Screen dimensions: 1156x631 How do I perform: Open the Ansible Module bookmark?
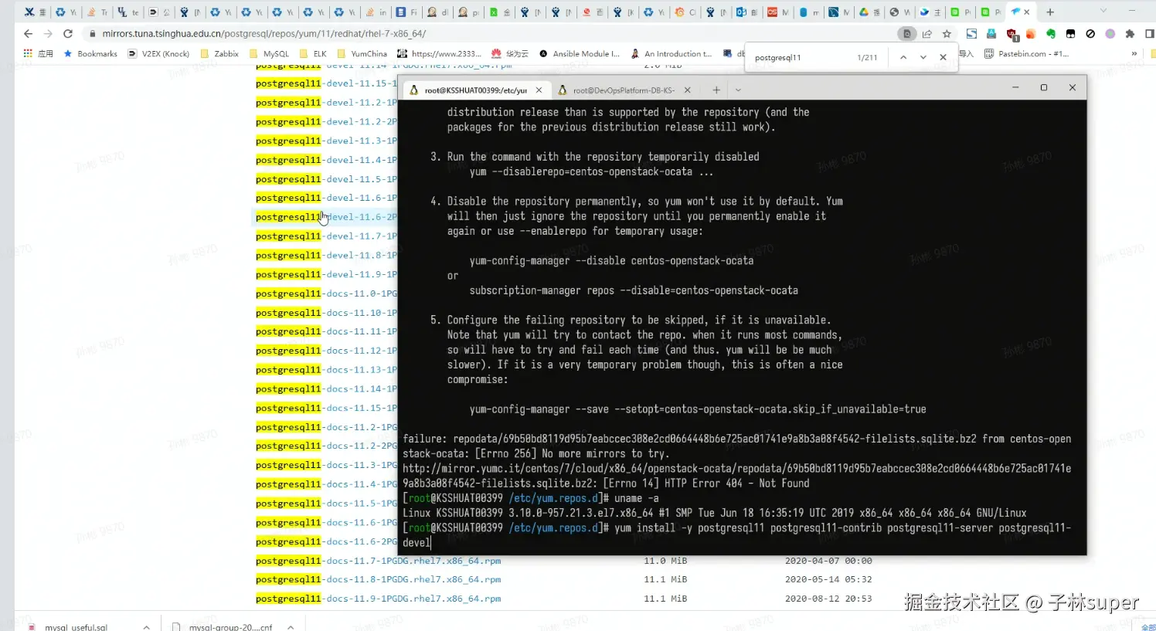pyautogui.click(x=580, y=54)
